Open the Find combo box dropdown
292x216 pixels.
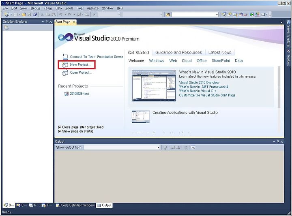coord(217,15)
